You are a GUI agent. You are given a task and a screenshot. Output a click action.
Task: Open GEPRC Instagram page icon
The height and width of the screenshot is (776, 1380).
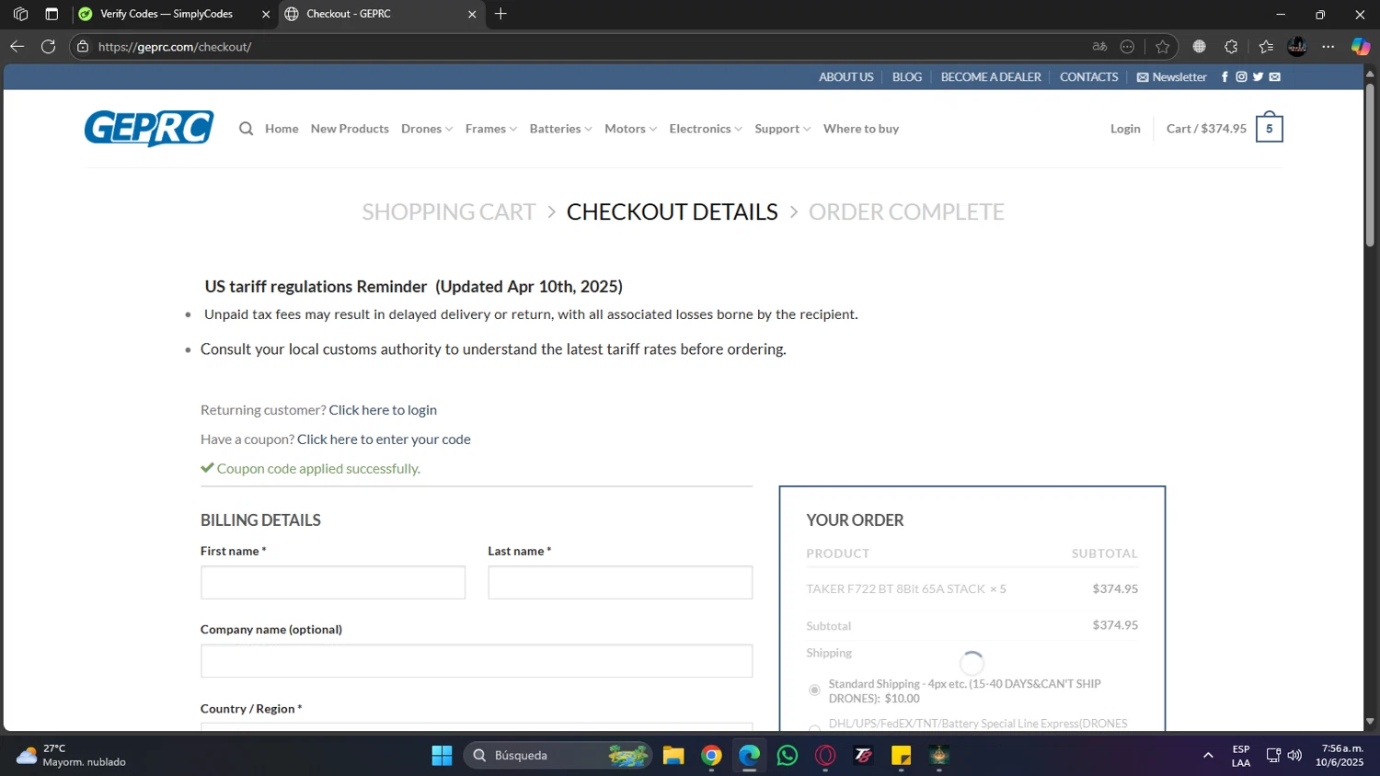pos(1241,77)
